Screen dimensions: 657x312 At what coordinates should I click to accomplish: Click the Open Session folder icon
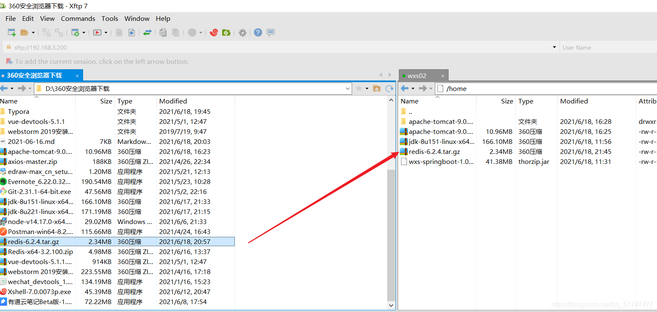point(25,33)
